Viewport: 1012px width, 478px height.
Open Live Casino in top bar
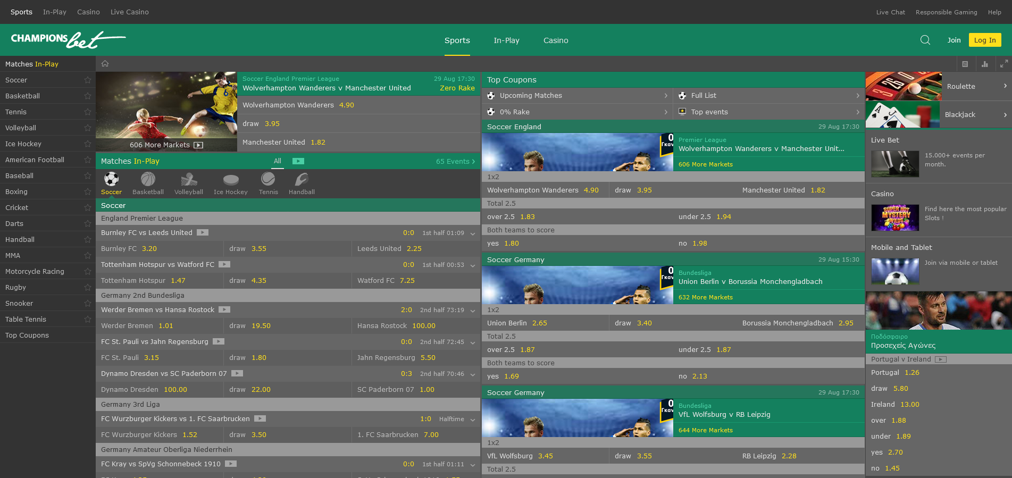(130, 12)
